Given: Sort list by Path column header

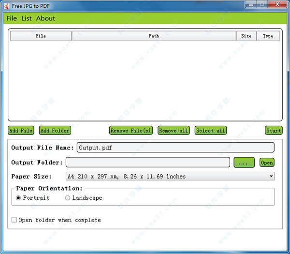Looking at the screenshot, I should tap(154, 36).
